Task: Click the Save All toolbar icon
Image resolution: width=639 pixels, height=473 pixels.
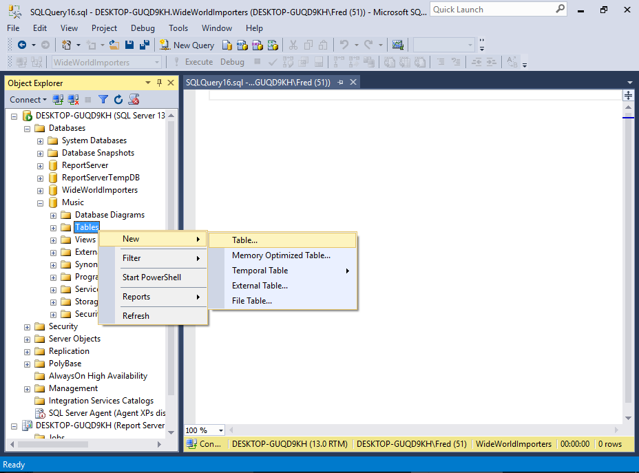Action: point(145,45)
